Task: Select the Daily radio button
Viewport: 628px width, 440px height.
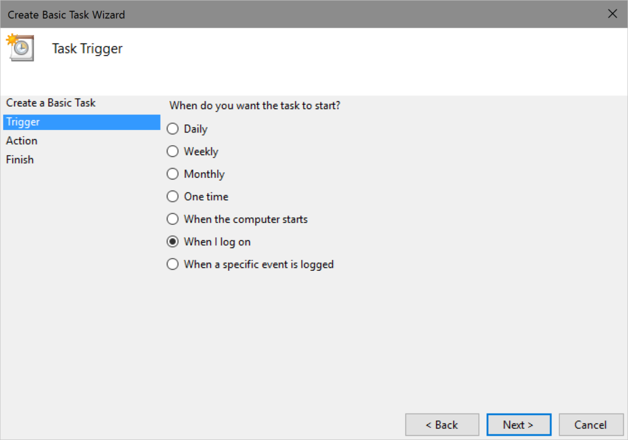Action: pyautogui.click(x=173, y=129)
